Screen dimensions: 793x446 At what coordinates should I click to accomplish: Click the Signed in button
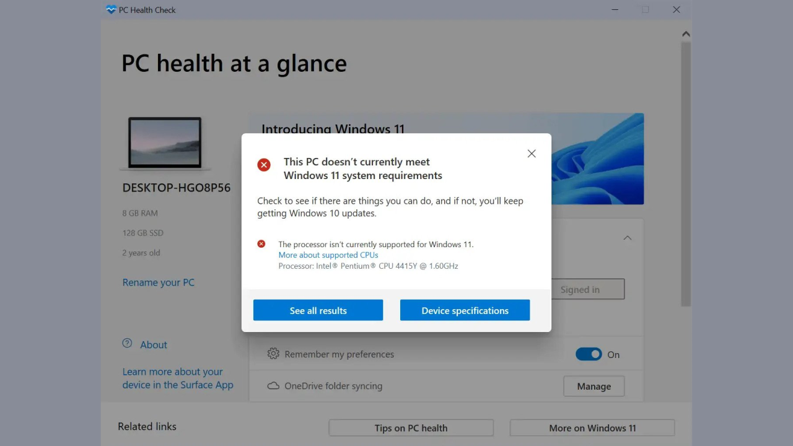[587, 289]
